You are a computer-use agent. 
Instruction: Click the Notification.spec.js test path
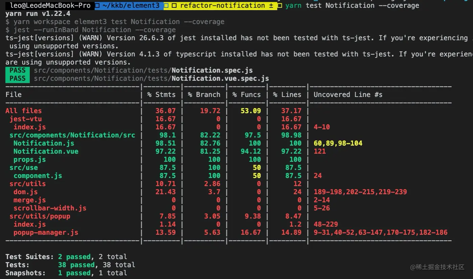(143, 70)
